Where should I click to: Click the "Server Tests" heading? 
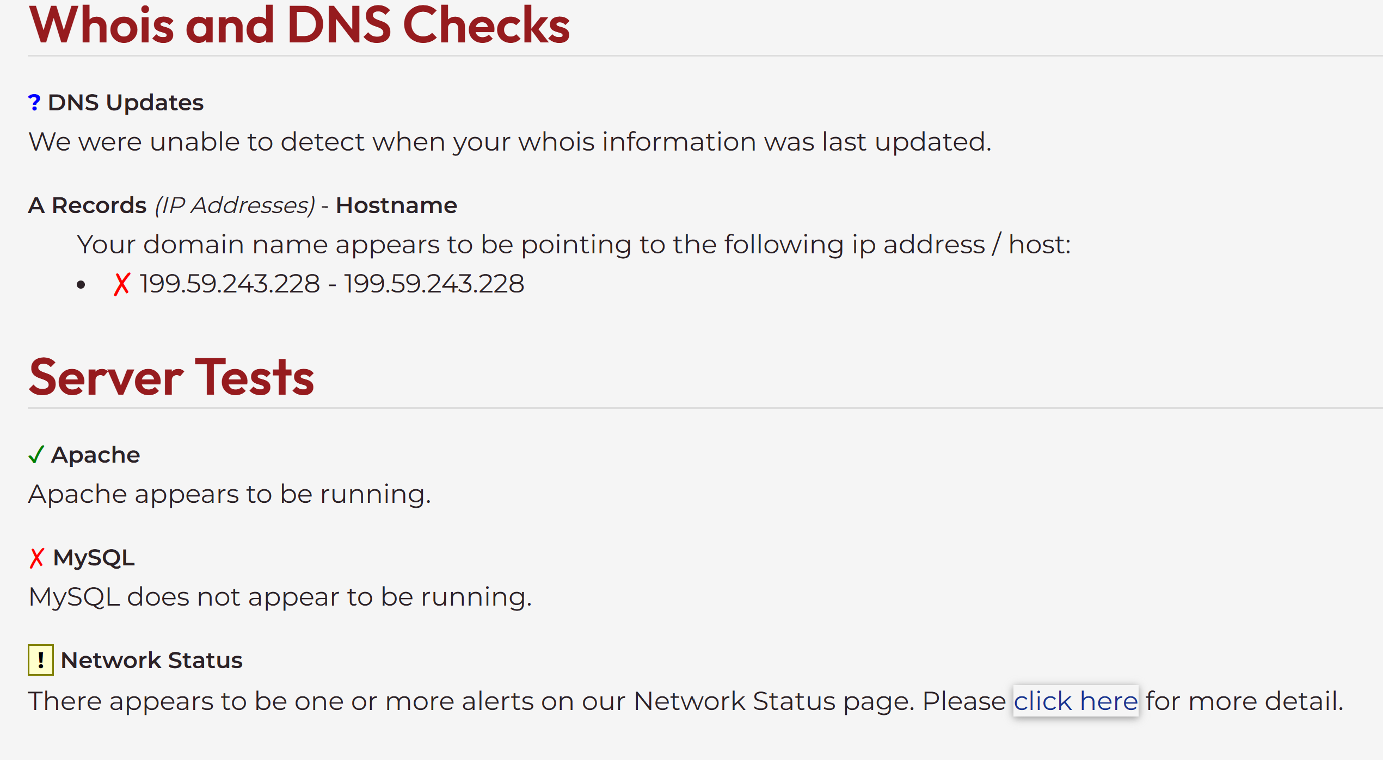tap(171, 377)
